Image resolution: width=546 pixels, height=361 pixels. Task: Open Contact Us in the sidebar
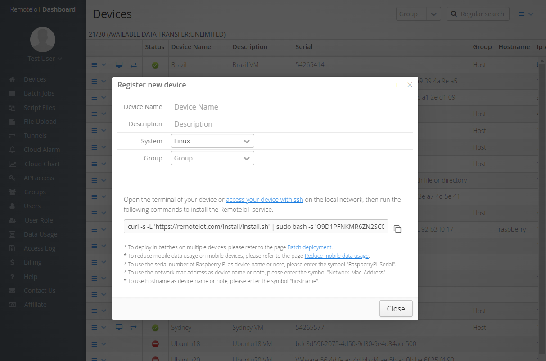40,291
